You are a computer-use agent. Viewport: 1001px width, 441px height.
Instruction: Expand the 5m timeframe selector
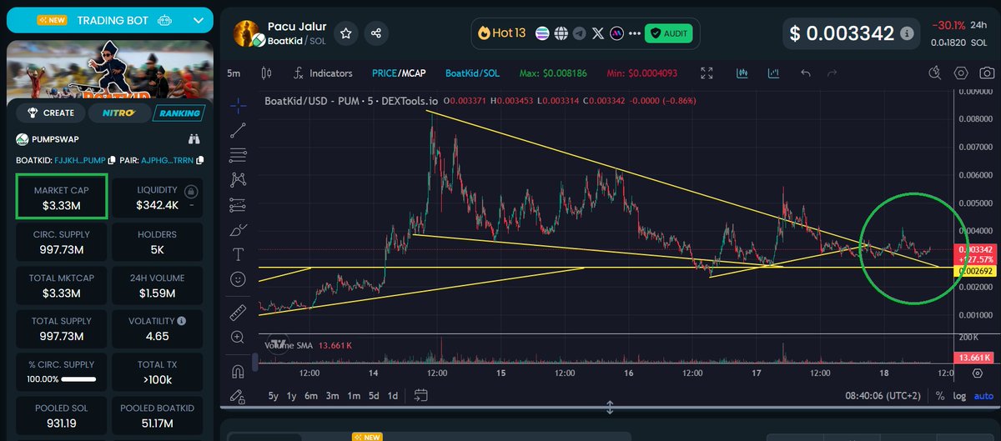click(234, 73)
